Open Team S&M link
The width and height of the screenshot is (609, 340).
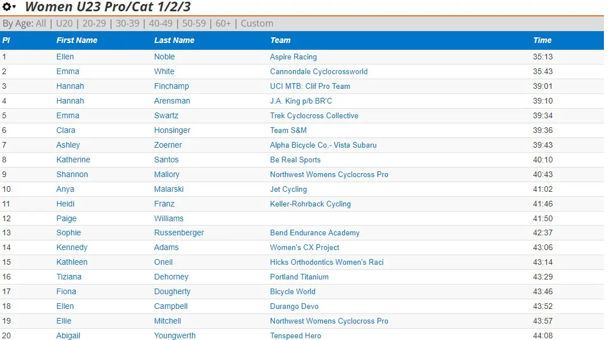click(x=288, y=130)
